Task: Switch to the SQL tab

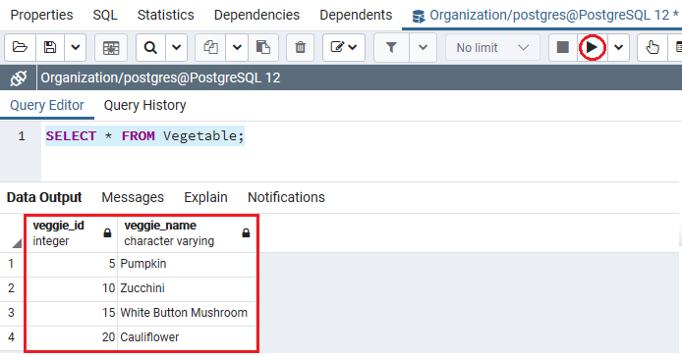Action: tap(105, 15)
